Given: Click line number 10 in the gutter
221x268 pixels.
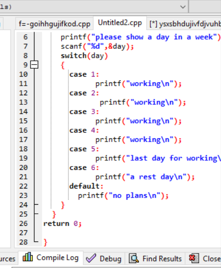Looking at the screenshot, I should click(24, 74).
